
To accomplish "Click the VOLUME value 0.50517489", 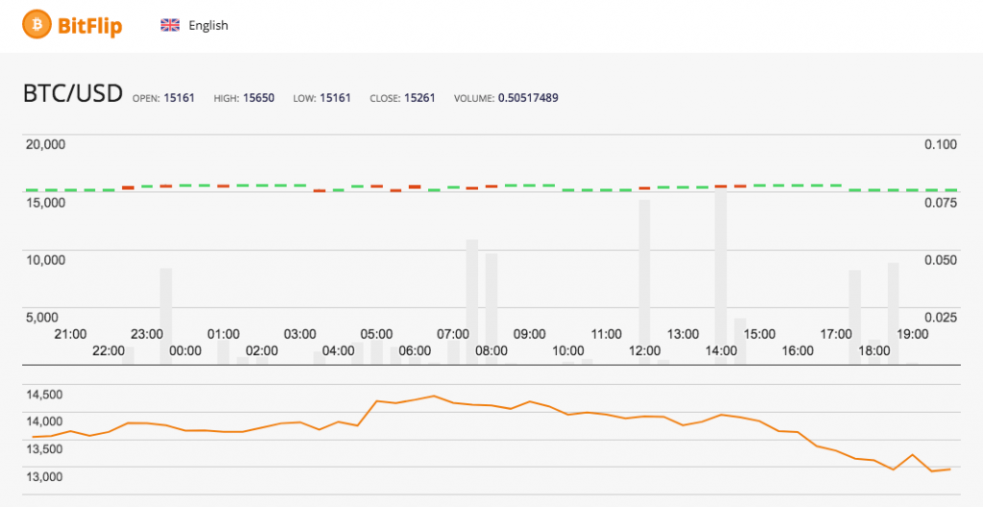I will click(528, 98).
